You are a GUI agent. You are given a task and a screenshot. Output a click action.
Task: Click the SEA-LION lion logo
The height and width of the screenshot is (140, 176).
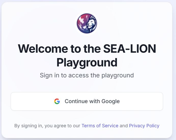[x=87, y=24]
